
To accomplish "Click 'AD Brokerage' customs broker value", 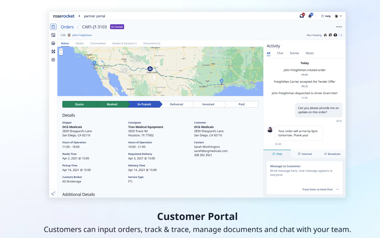I will click(72, 182).
